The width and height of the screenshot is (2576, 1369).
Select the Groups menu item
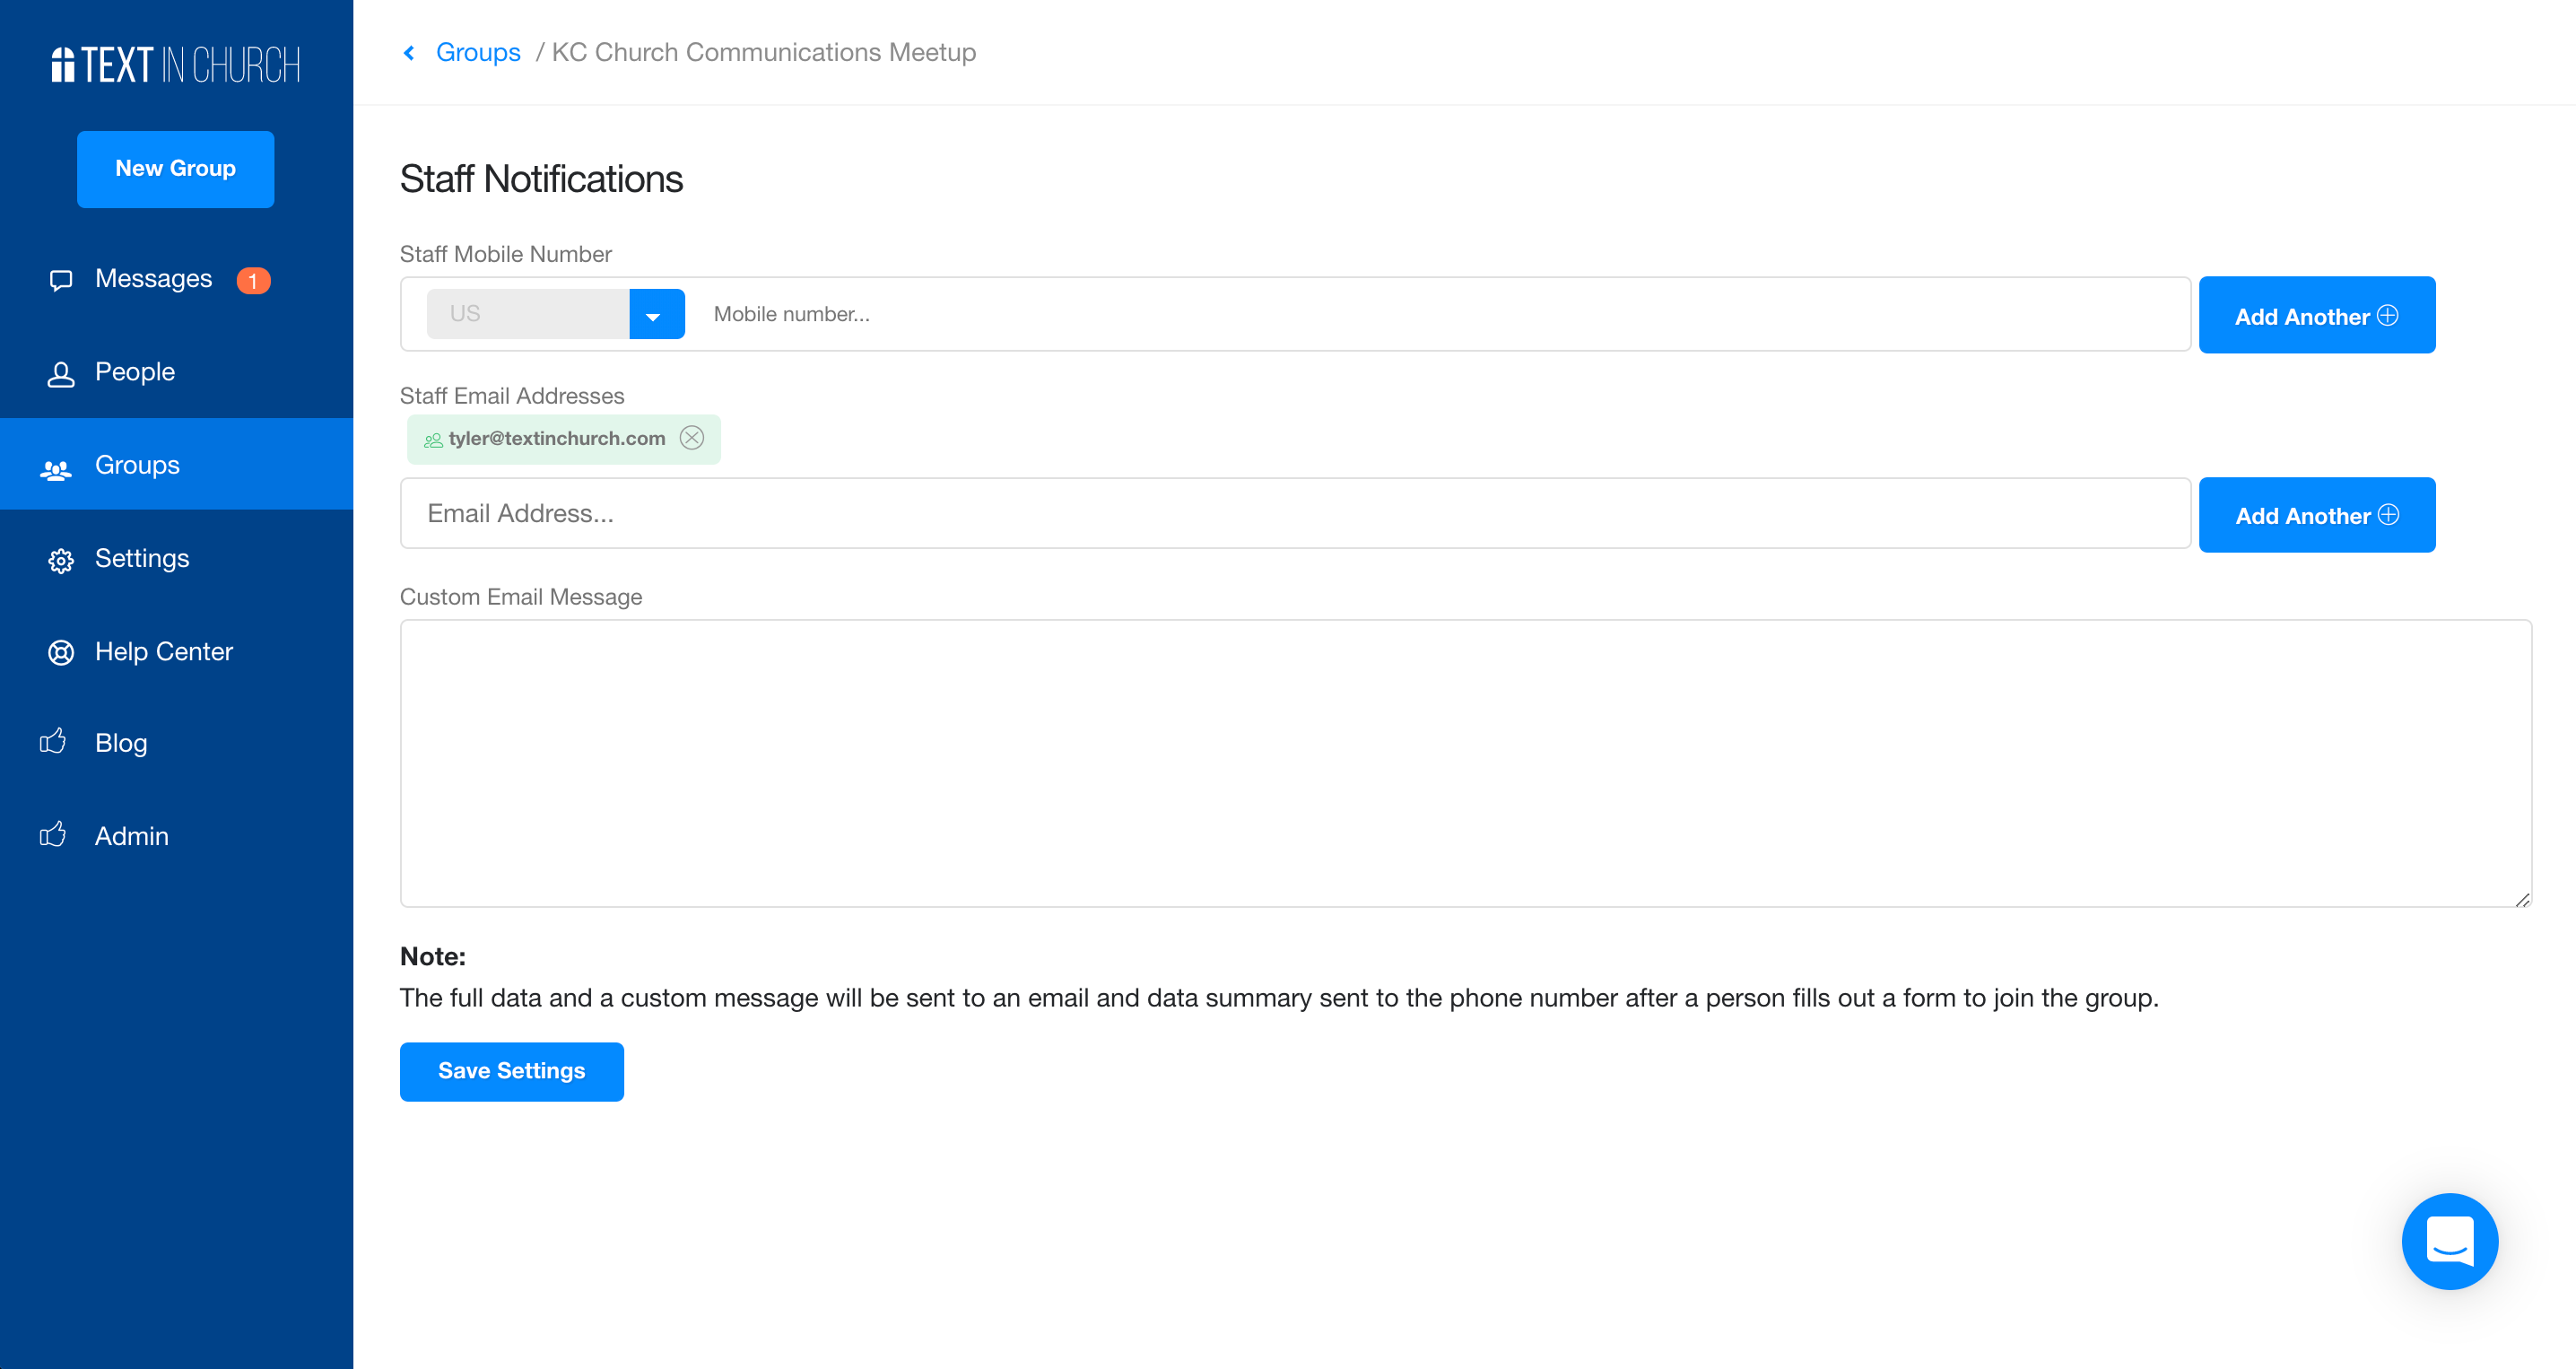tap(176, 465)
